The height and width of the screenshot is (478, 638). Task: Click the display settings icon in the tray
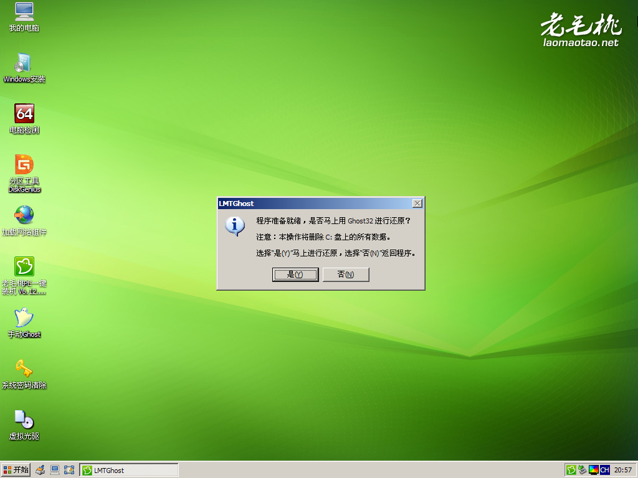coord(594,471)
